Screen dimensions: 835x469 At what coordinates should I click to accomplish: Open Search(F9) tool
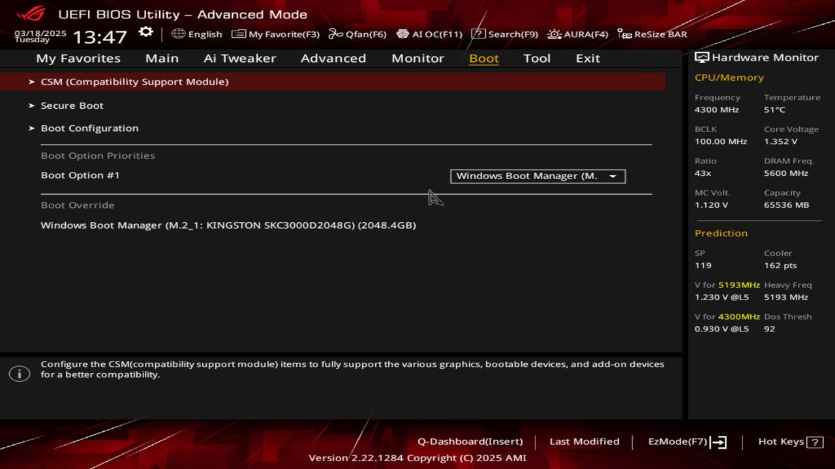[x=504, y=34]
